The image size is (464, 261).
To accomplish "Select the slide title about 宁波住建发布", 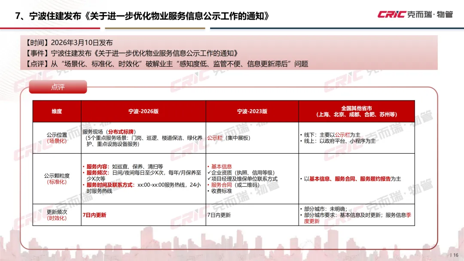I will point(142,16).
